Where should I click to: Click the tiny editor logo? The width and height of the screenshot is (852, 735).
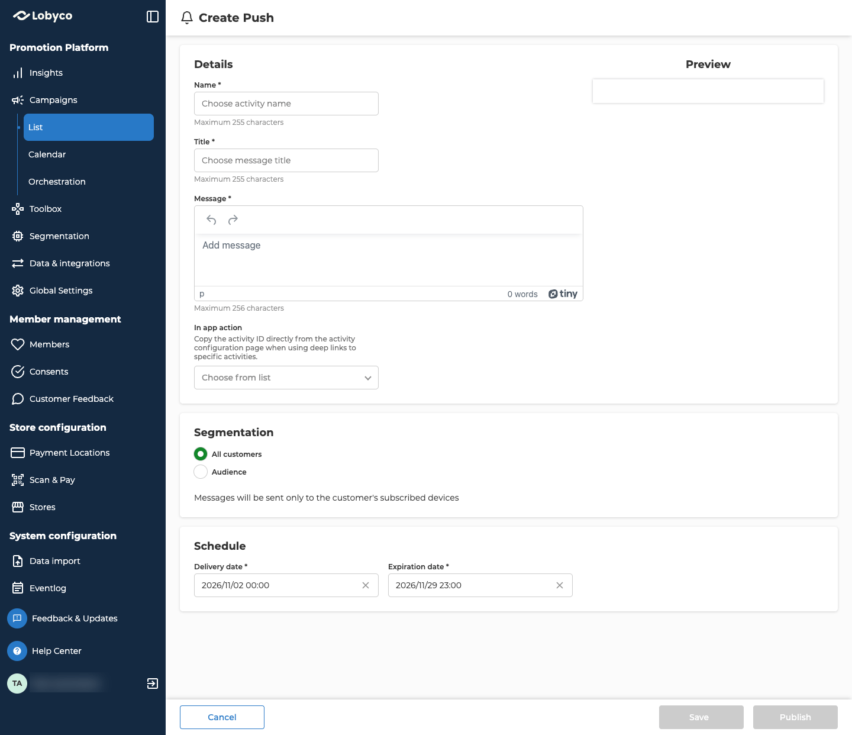(x=563, y=294)
